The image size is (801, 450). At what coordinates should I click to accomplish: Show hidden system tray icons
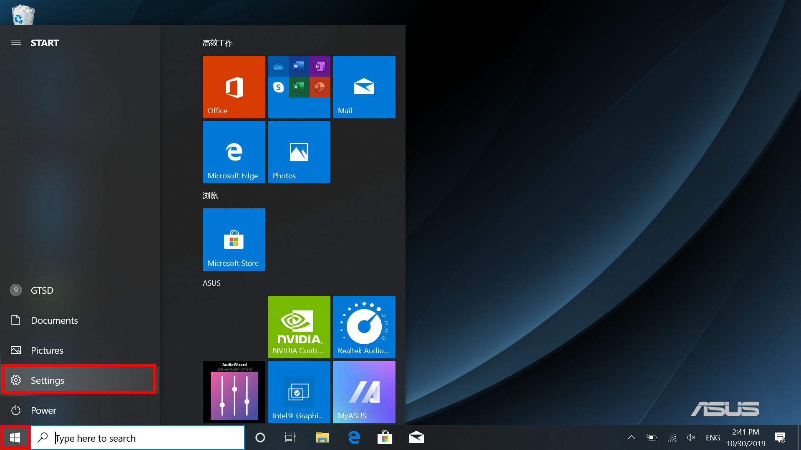631,437
